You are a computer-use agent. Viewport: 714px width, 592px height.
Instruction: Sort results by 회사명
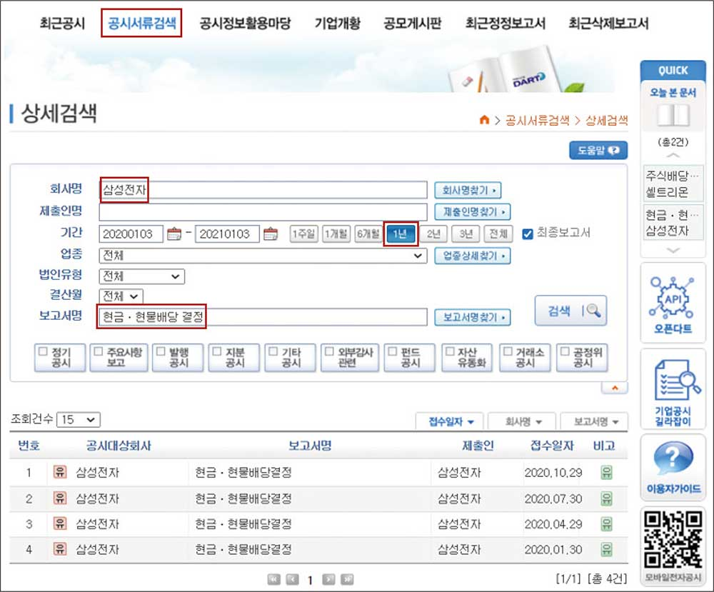click(x=522, y=421)
